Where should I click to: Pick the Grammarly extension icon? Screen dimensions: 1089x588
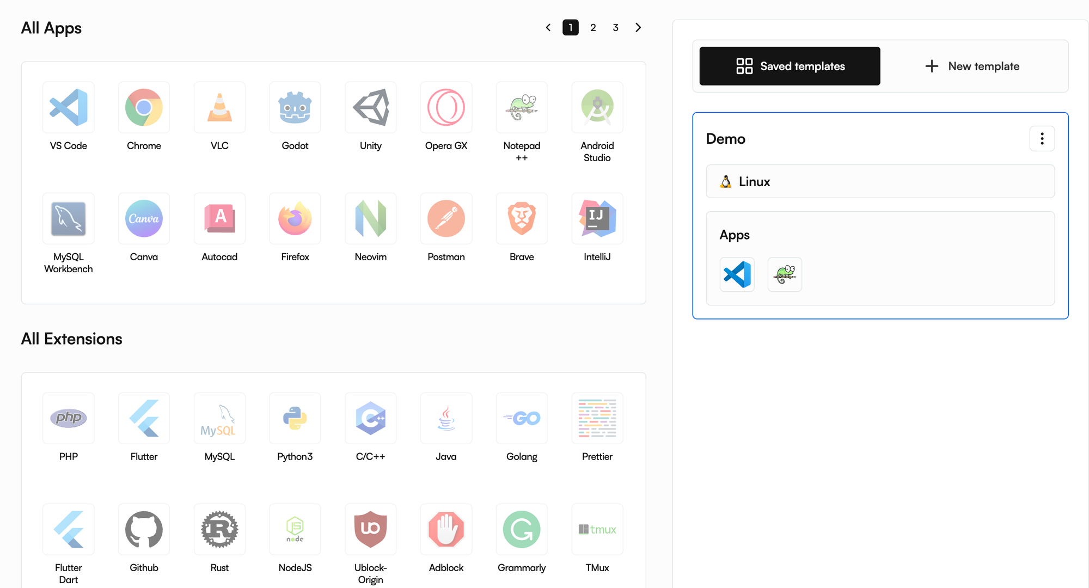522,529
